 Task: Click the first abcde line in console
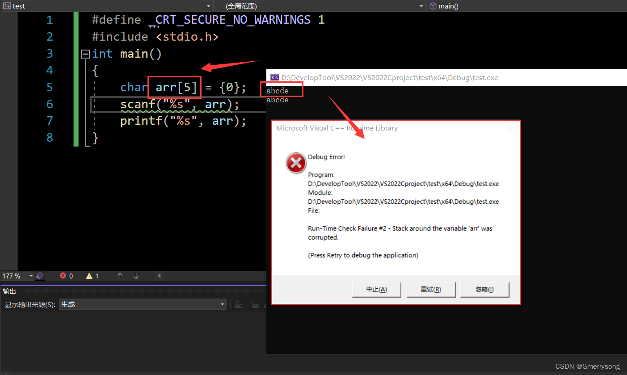(278, 91)
